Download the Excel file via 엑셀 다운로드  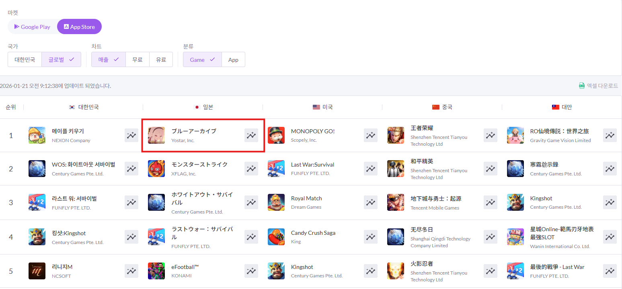[598, 85]
